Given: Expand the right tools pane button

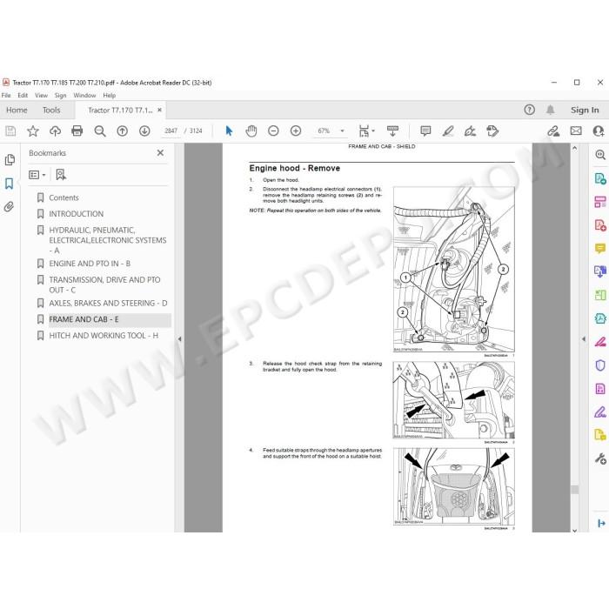Looking at the screenshot, I should pos(601,523).
